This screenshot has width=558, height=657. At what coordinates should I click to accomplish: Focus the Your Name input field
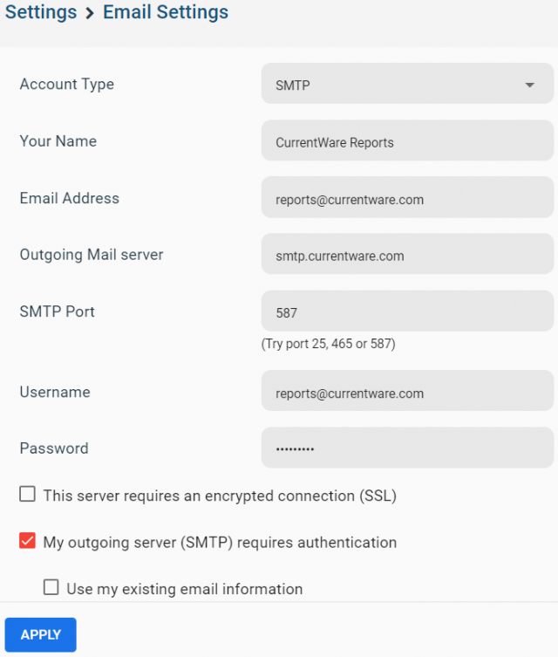(x=407, y=140)
